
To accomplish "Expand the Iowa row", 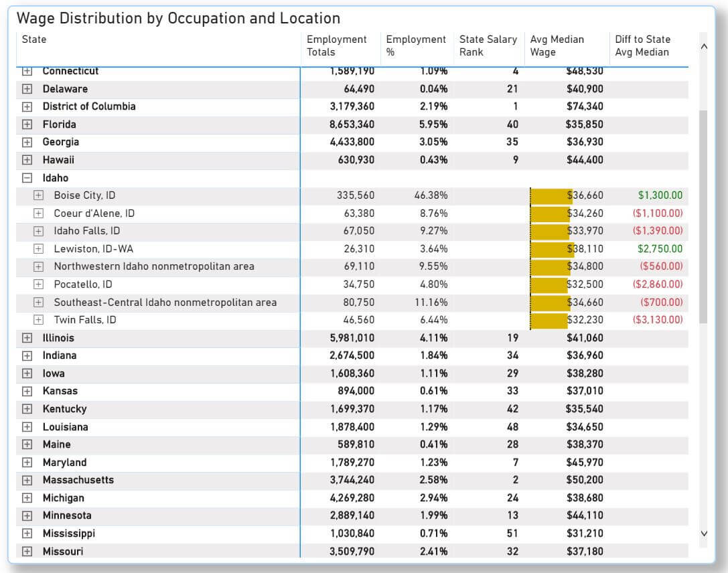I will click(27, 374).
